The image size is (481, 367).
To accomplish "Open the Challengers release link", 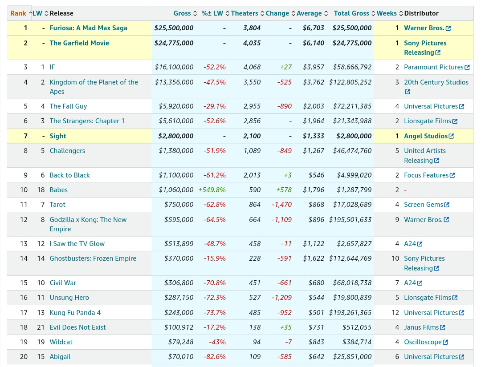I will click(68, 151).
